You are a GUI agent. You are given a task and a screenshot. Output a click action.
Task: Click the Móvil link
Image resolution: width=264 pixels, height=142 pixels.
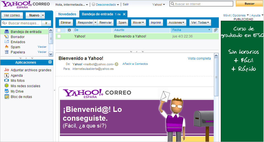(x=226, y=15)
